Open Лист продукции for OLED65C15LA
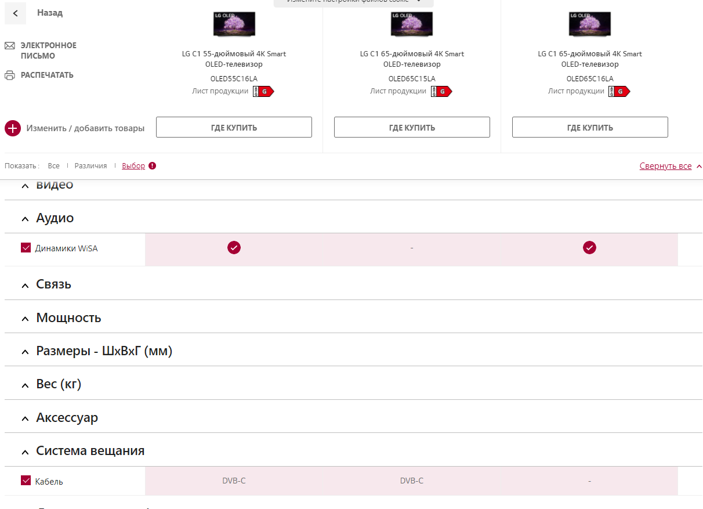 click(398, 91)
